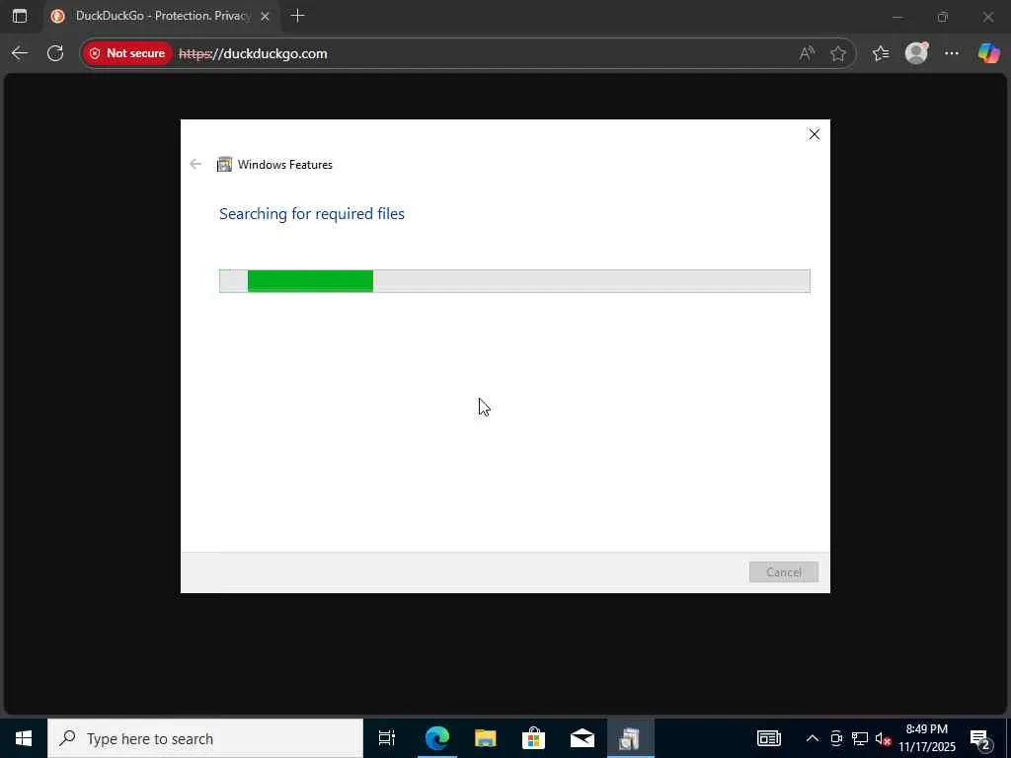Screen dimensions: 1011x758
Task: Click the Meet Now tray icon
Action: pyautogui.click(x=836, y=738)
